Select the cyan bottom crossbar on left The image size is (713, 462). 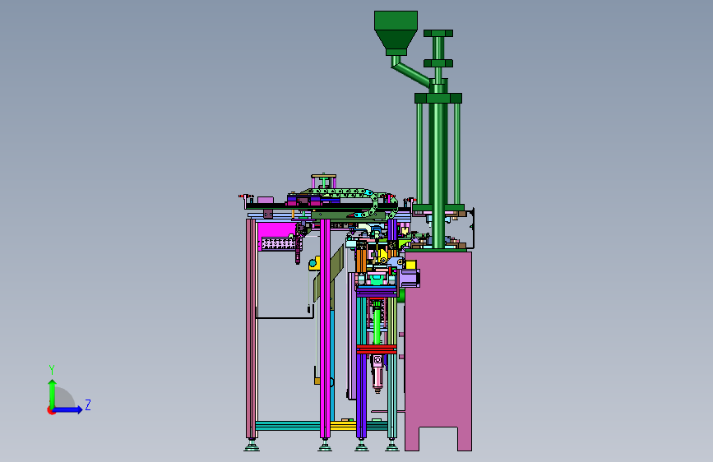(x=288, y=426)
